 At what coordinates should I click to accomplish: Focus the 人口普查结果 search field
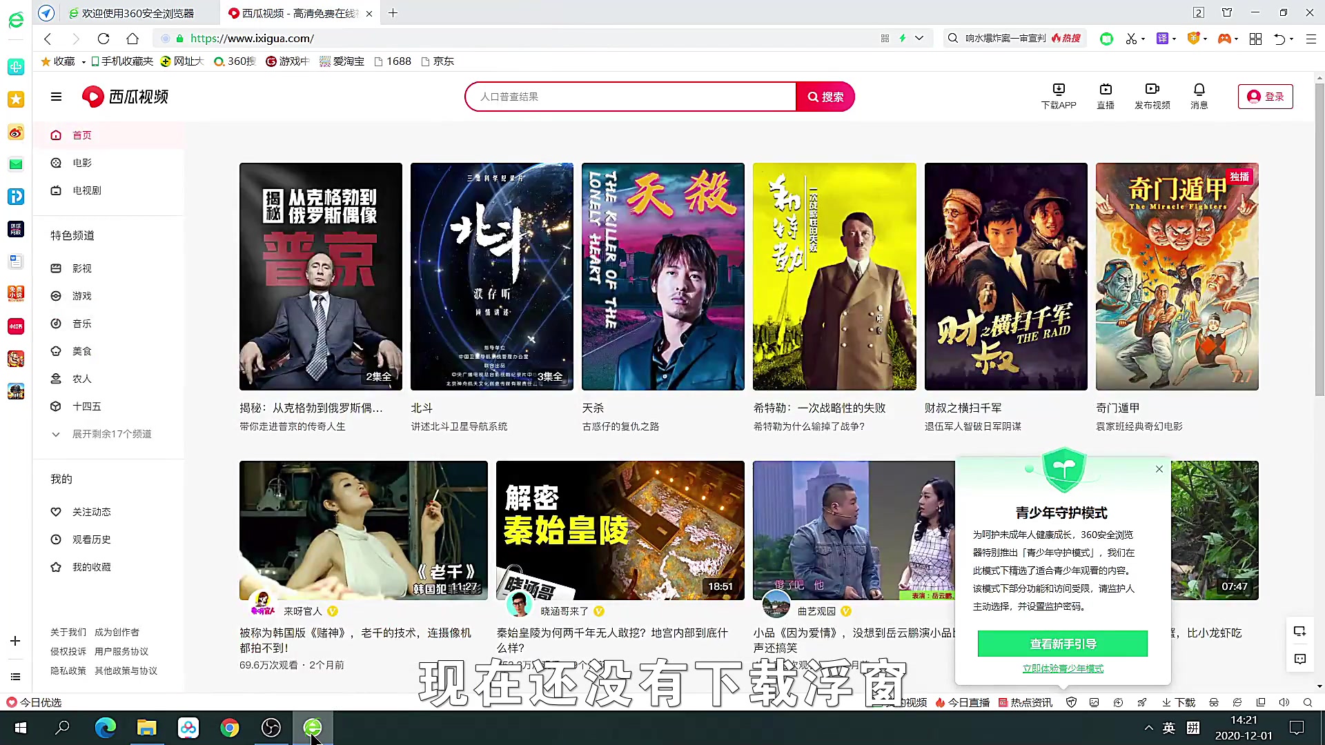point(631,97)
